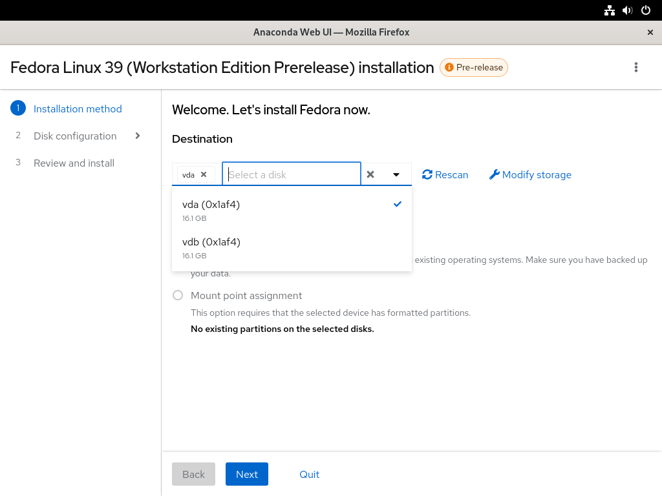Rescan disks

point(445,174)
